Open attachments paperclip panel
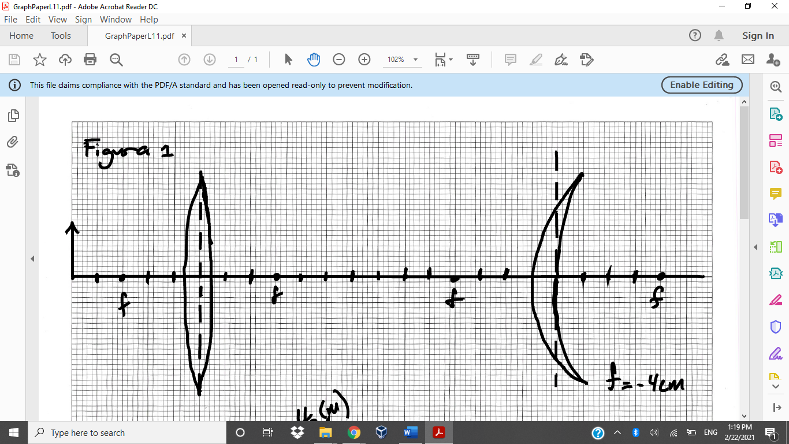The height and width of the screenshot is (444, 789). point(13,142)
